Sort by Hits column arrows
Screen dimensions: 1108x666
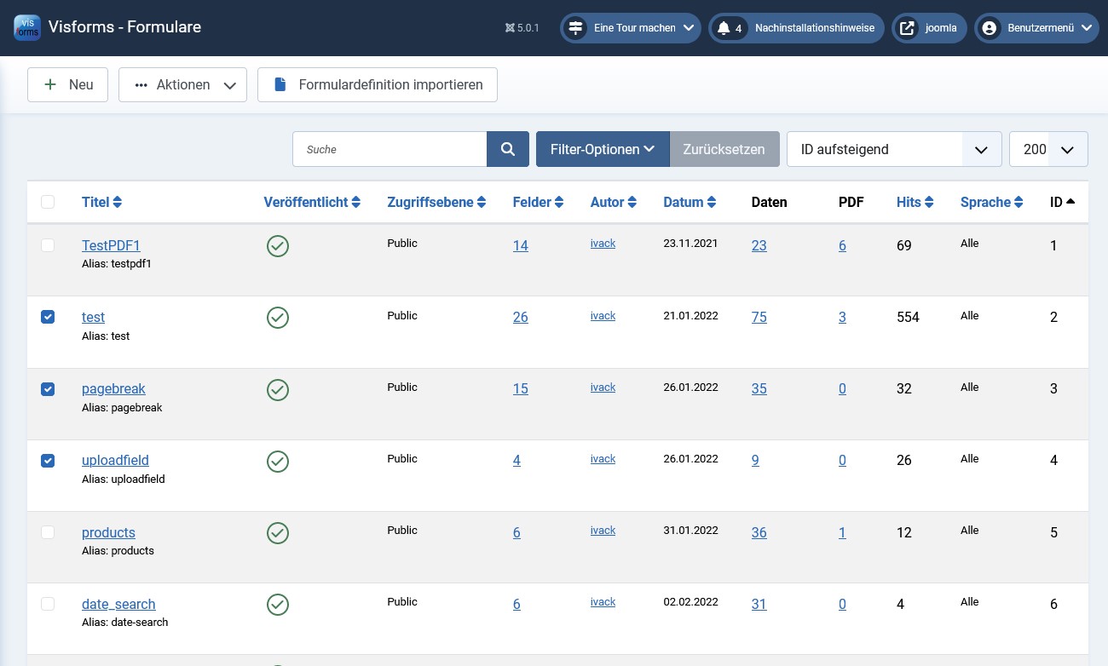click(929, 203)
